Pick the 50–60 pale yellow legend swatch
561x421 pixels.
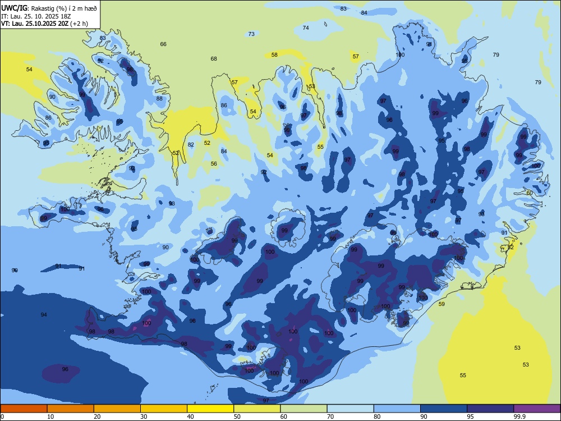pyautogui.click(x=257, y=409)
